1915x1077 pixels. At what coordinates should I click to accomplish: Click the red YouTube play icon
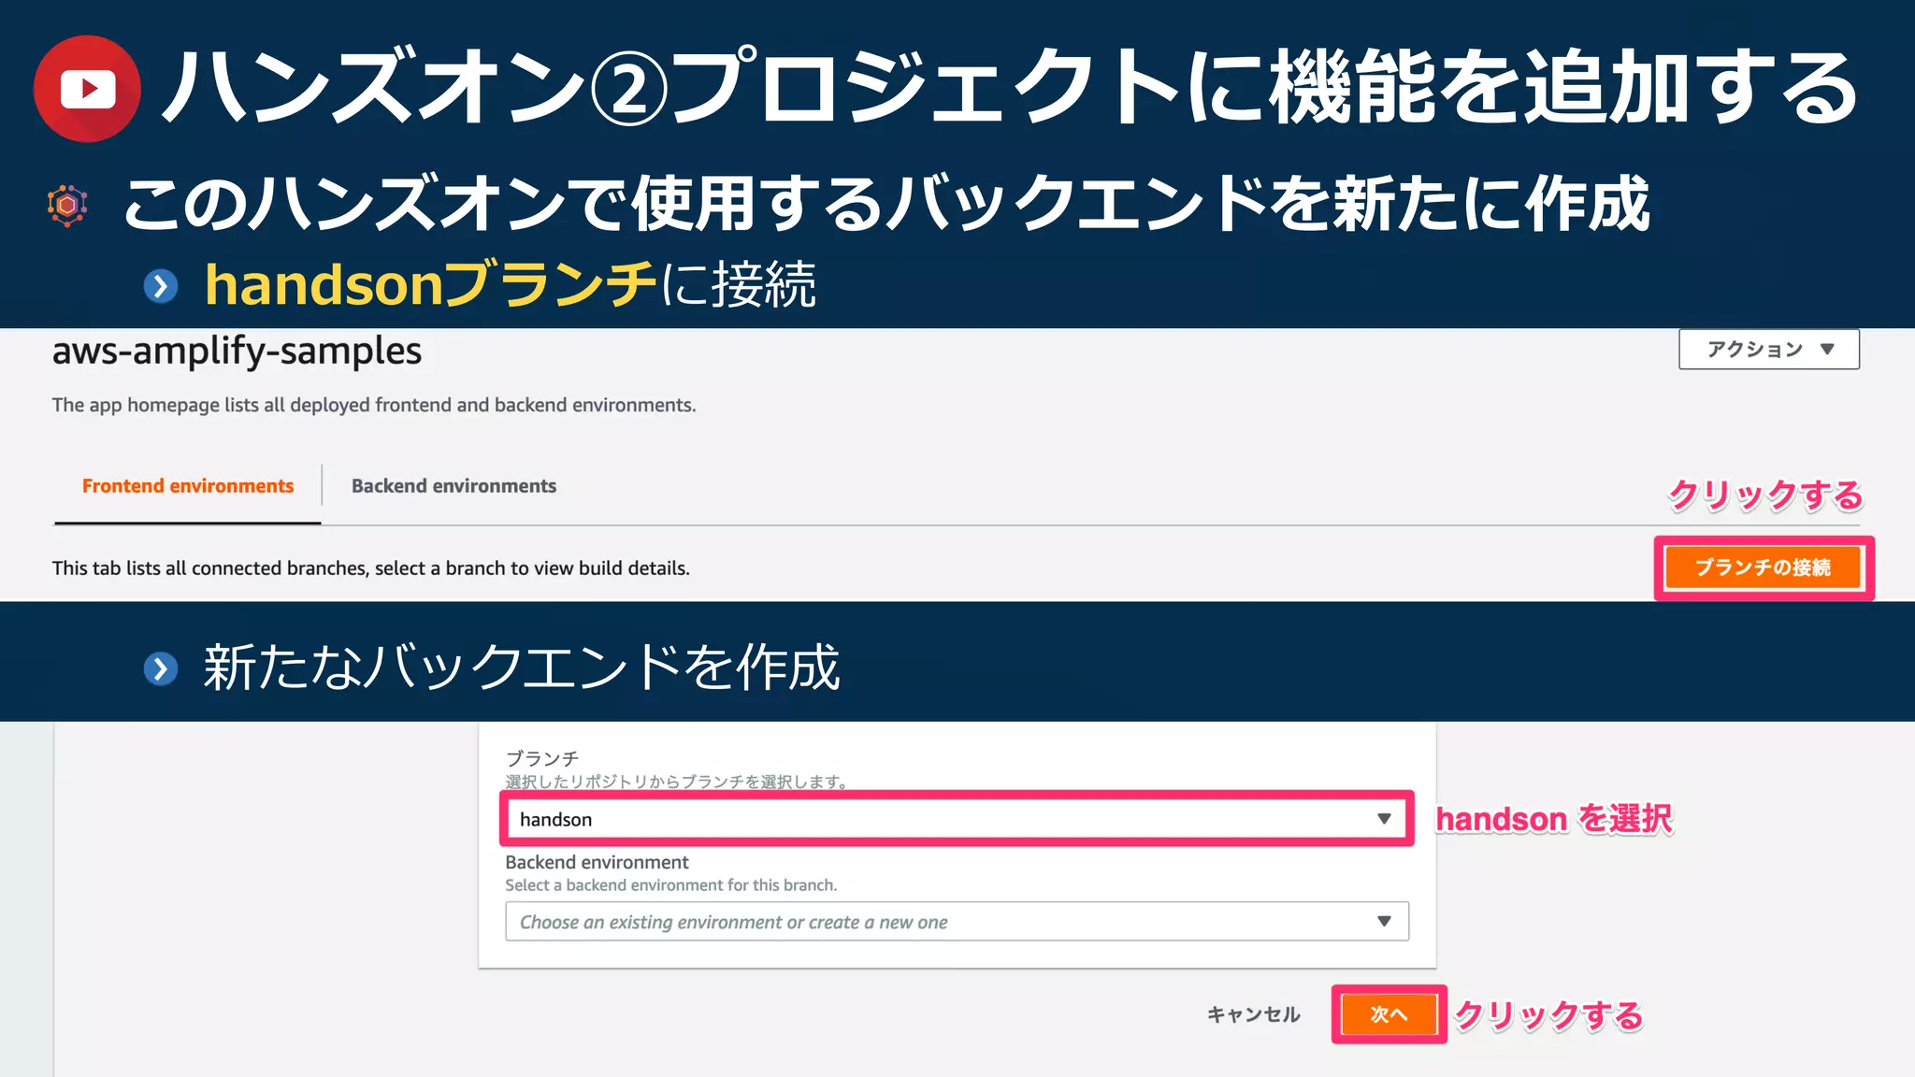(87, 89)
